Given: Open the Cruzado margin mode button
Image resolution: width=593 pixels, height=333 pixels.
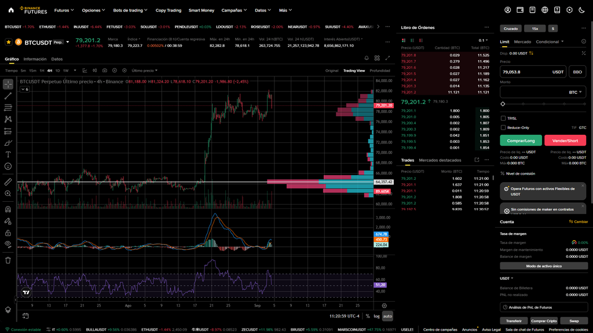Looking at the screenshot, I should (511, 29).
